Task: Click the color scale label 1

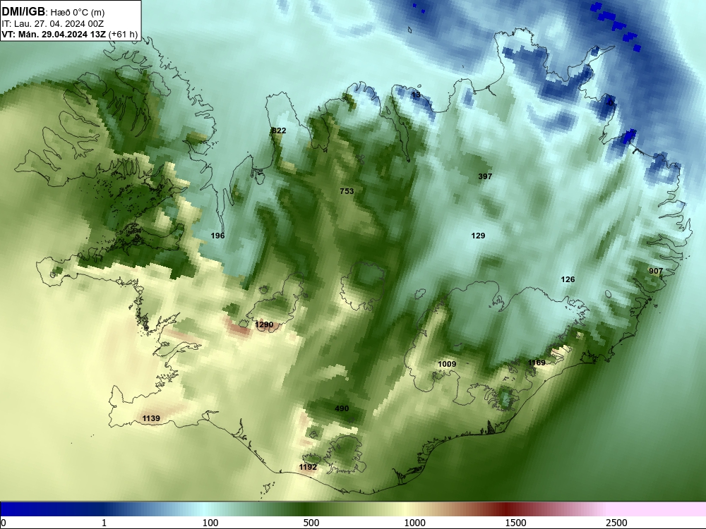Action: pyautogui.click(x=104, y=523)
